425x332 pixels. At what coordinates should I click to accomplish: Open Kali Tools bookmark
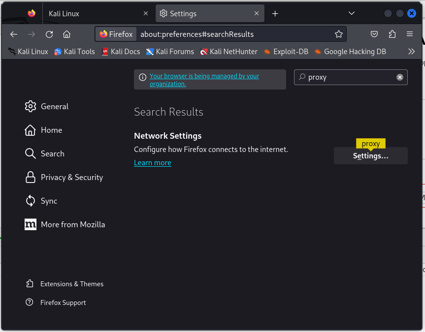pos(74,52)
